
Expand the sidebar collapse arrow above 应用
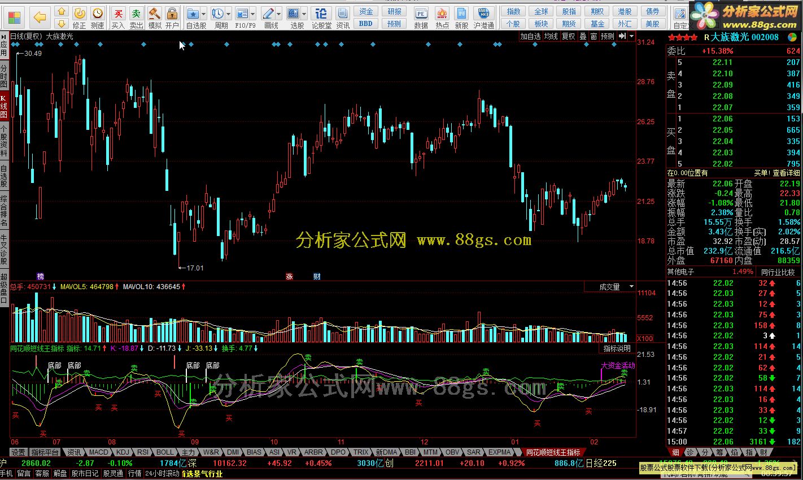pos(4,37)
